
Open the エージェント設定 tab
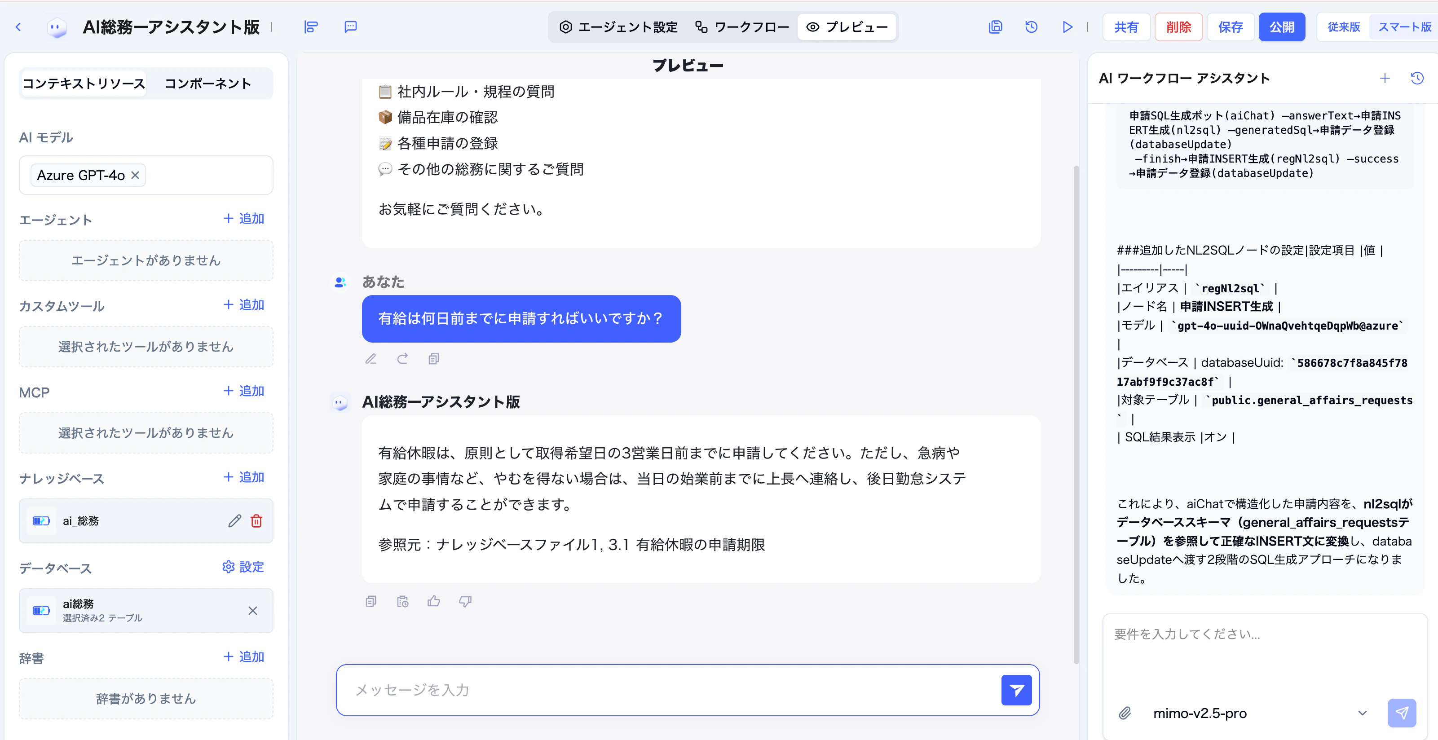point(618,27)
